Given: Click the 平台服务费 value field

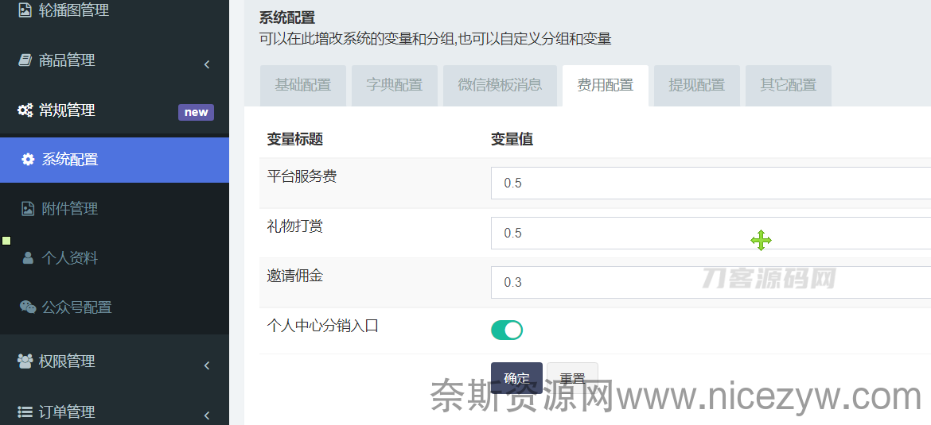Looking at the screenshot, I should pos(711,184).
